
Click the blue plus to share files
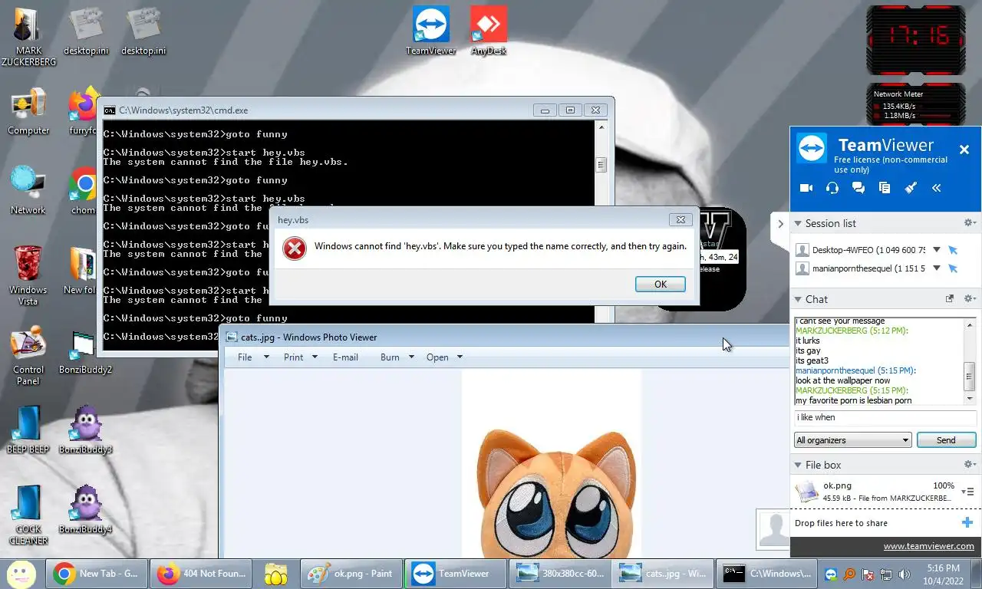tap(967, 523)
